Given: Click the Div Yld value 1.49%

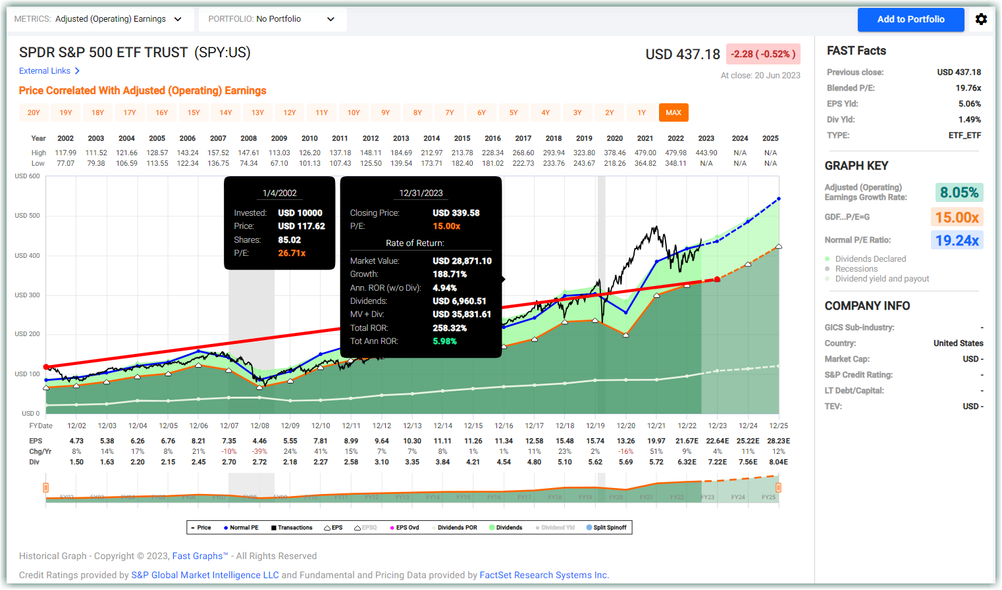Looking at the screenshot, I should click(x=970, y=120).
